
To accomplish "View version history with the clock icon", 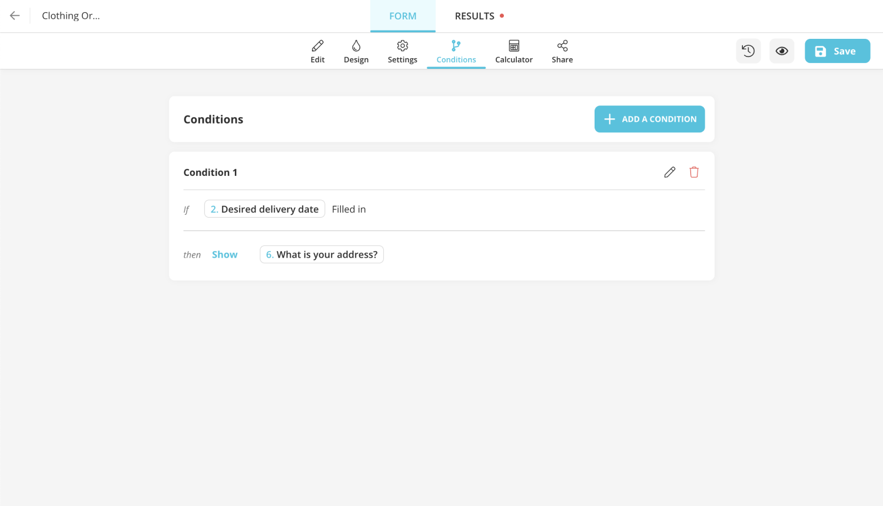I will 748,51.
